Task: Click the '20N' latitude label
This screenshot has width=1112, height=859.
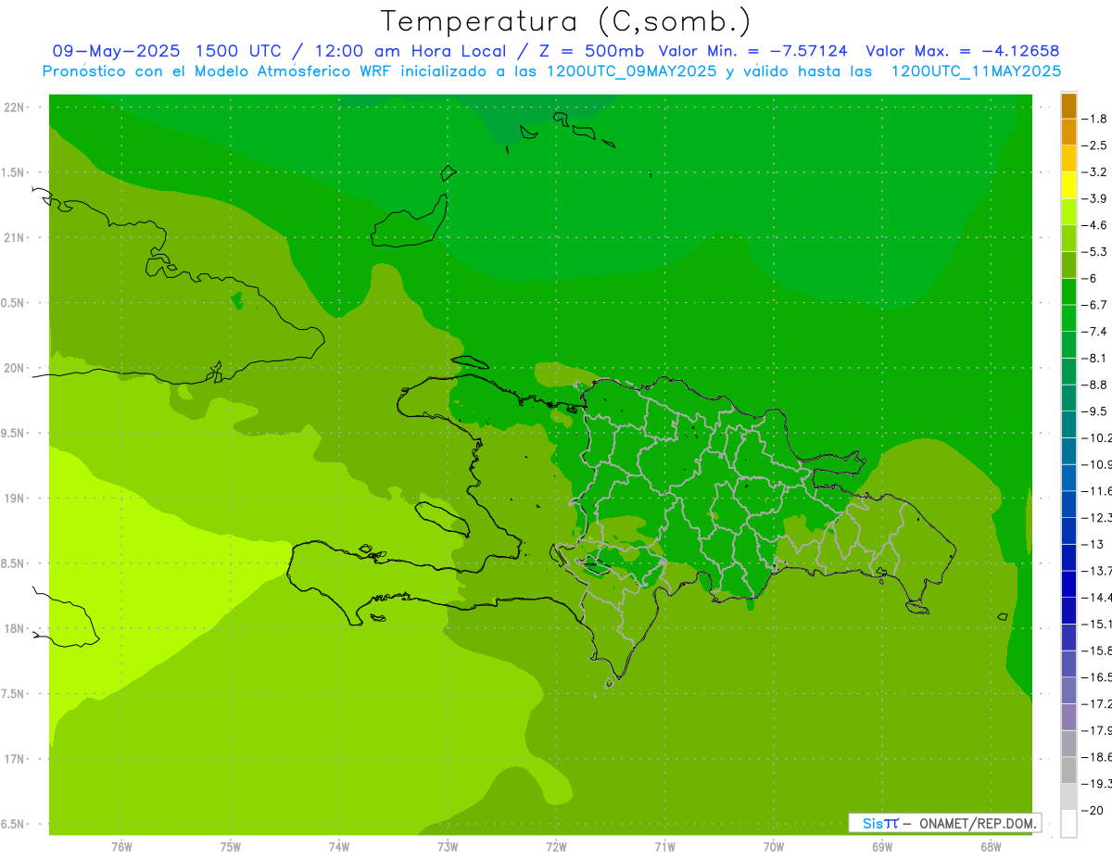Action: tap(14, 368)
